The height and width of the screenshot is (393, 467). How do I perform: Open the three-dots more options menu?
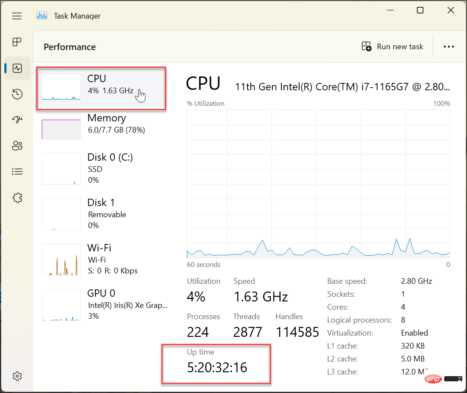pos(448,47)
